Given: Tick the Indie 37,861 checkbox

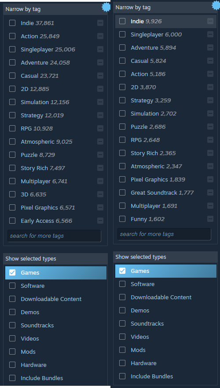Looking at the screenshot, I should coord(12,23).
